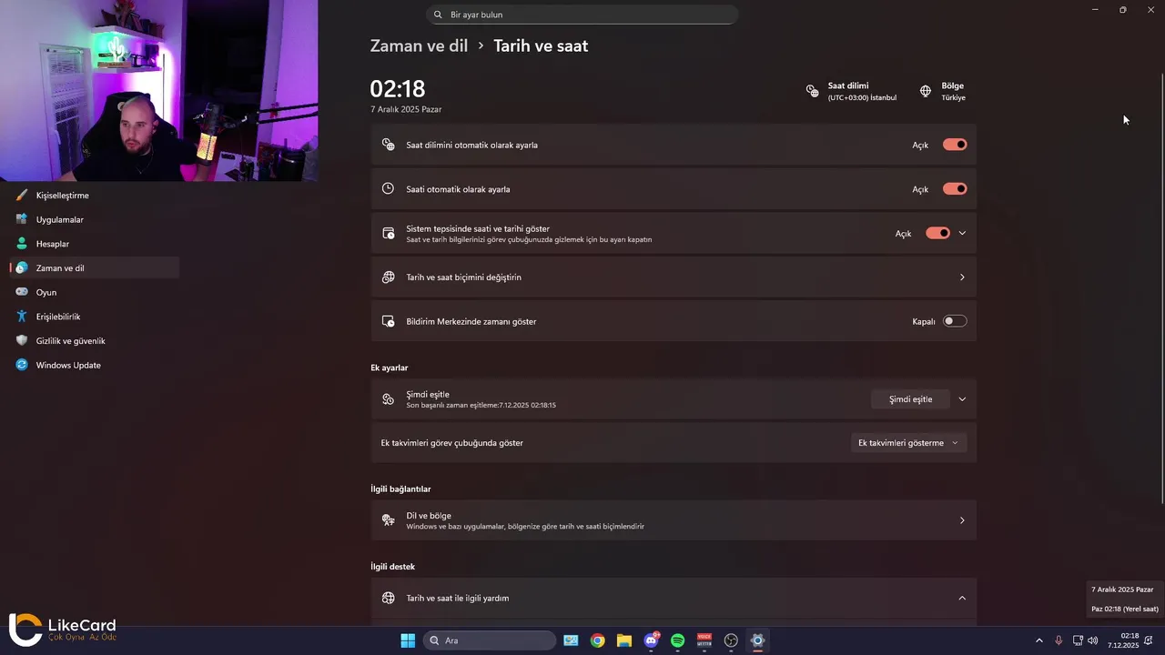
Task: Click the 'Şimdi eşitle' sync button
Action: (910, 399)
